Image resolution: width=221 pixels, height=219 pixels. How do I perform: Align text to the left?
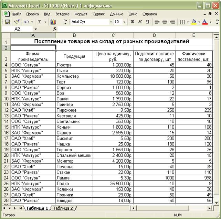(x=157, y=22)
